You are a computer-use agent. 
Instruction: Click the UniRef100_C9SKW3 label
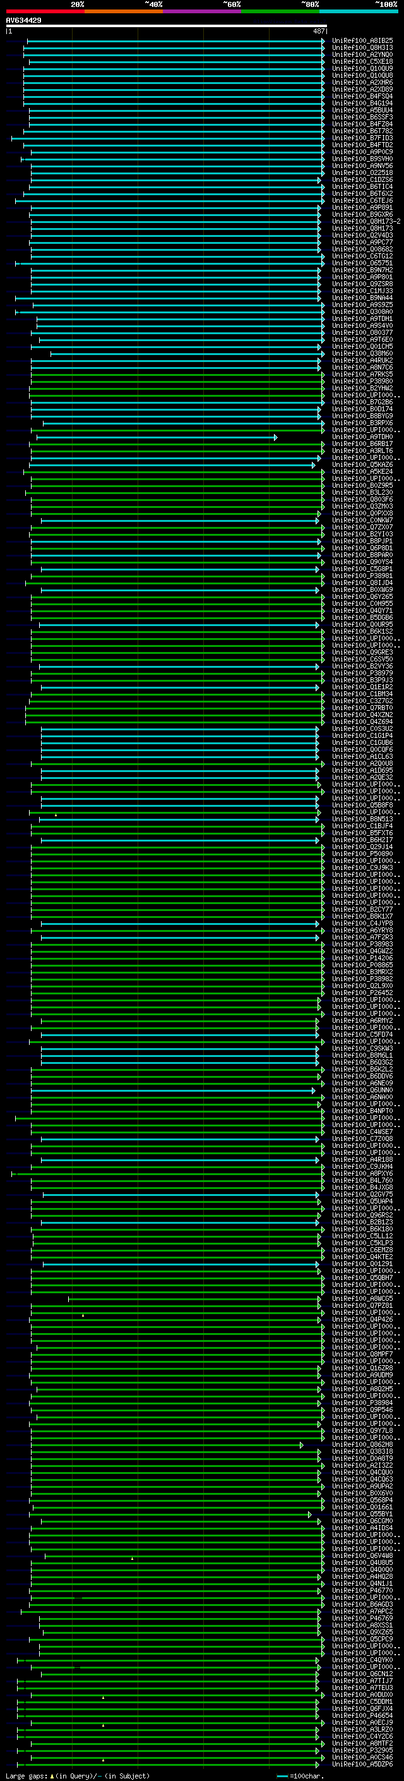tap(362, 1049)
